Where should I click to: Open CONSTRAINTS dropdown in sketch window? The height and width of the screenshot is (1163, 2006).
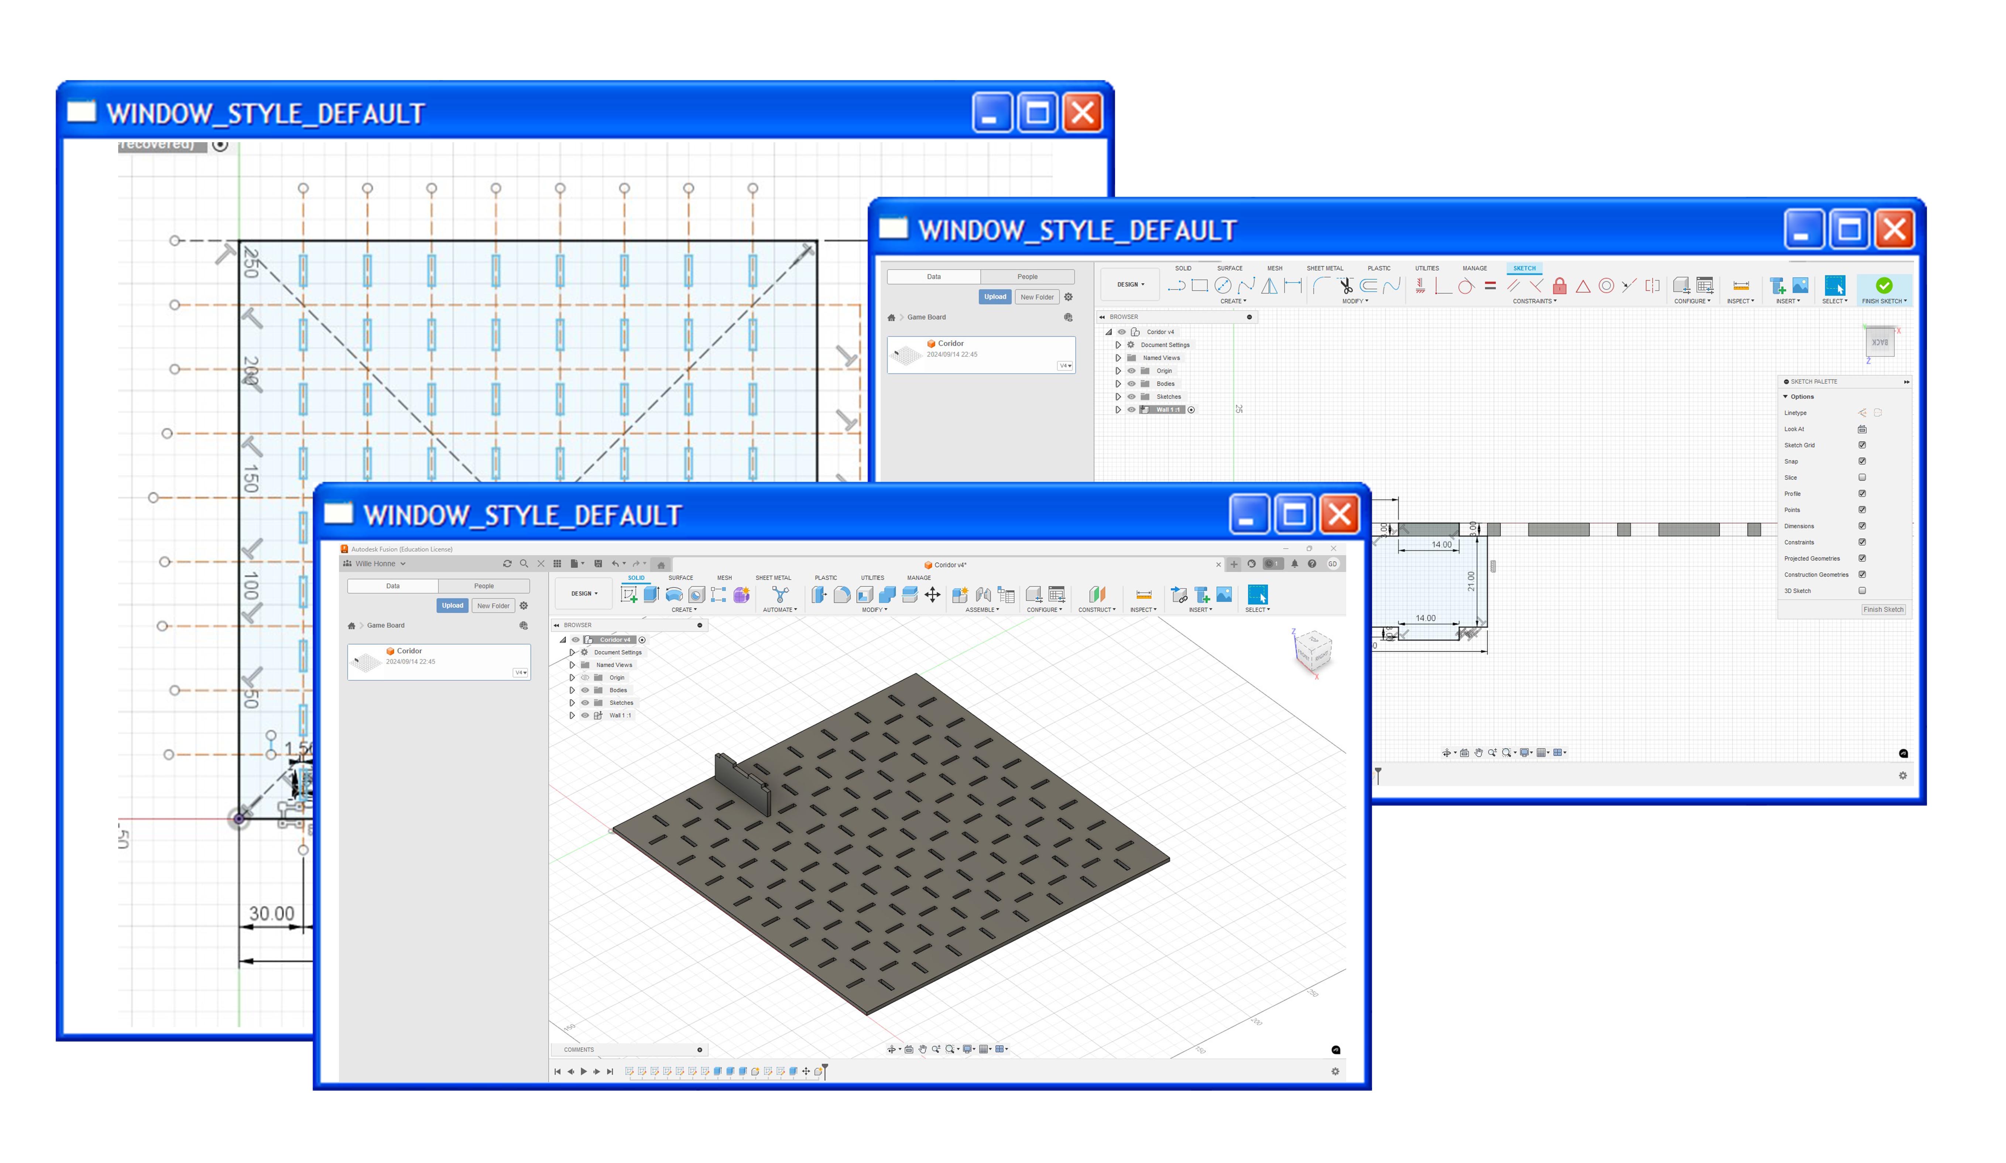coord(1536,301)
